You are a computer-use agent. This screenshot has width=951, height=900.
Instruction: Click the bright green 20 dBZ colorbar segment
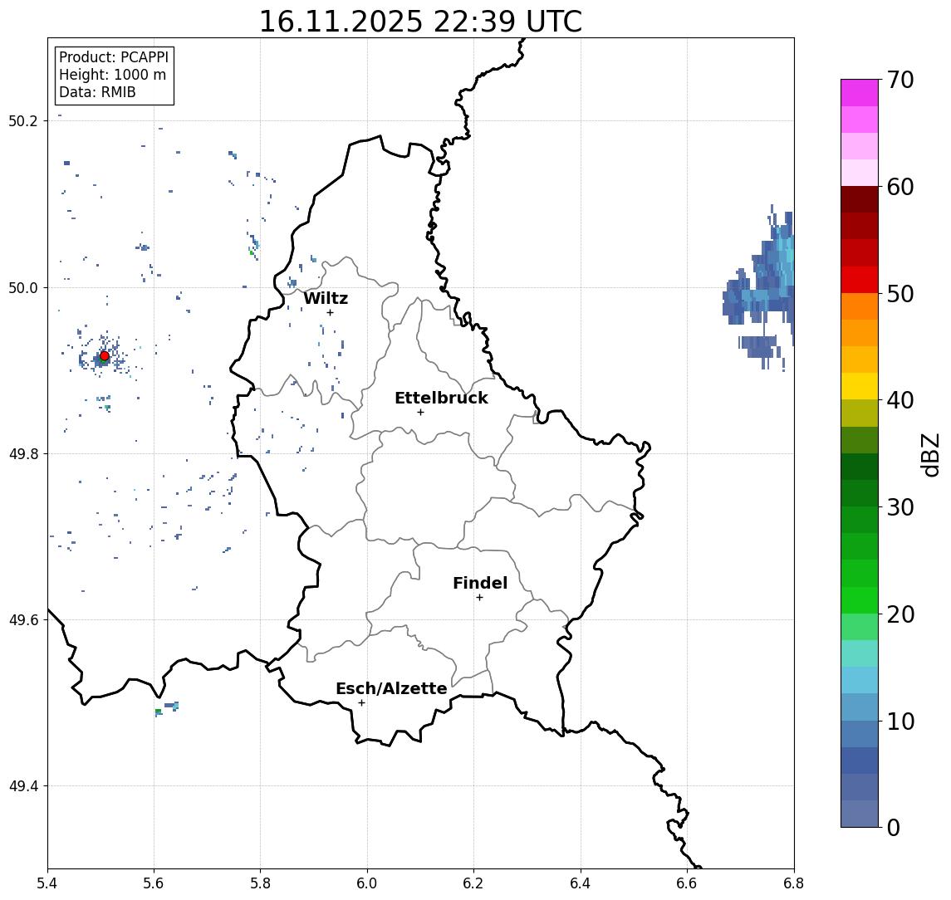pyautogui.click(x=860, y=599)
